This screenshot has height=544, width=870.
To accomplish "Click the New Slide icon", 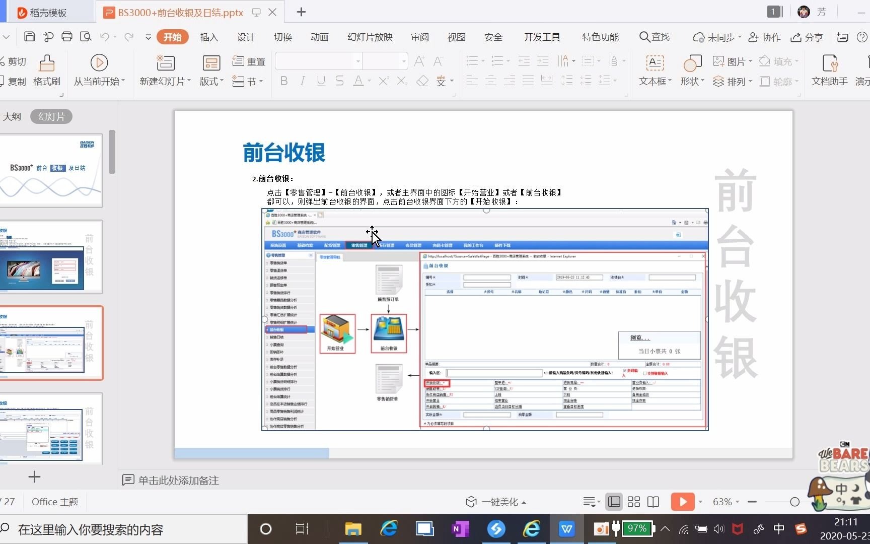I will [165, 63].
